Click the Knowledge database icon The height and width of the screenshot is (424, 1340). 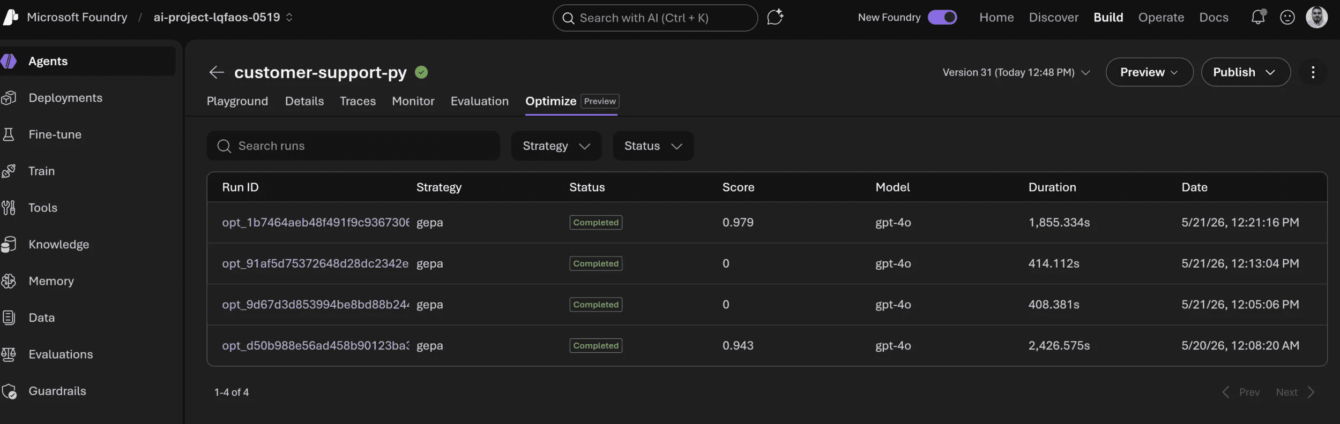coord(9,244)
